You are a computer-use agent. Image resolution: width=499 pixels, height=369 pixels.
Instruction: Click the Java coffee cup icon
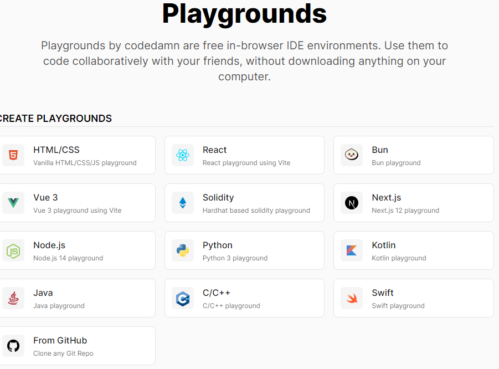click(13, 298)
